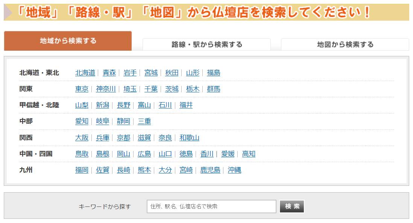
Task: Select the 地域から検索する tab
Action: [x=68, y=41]
